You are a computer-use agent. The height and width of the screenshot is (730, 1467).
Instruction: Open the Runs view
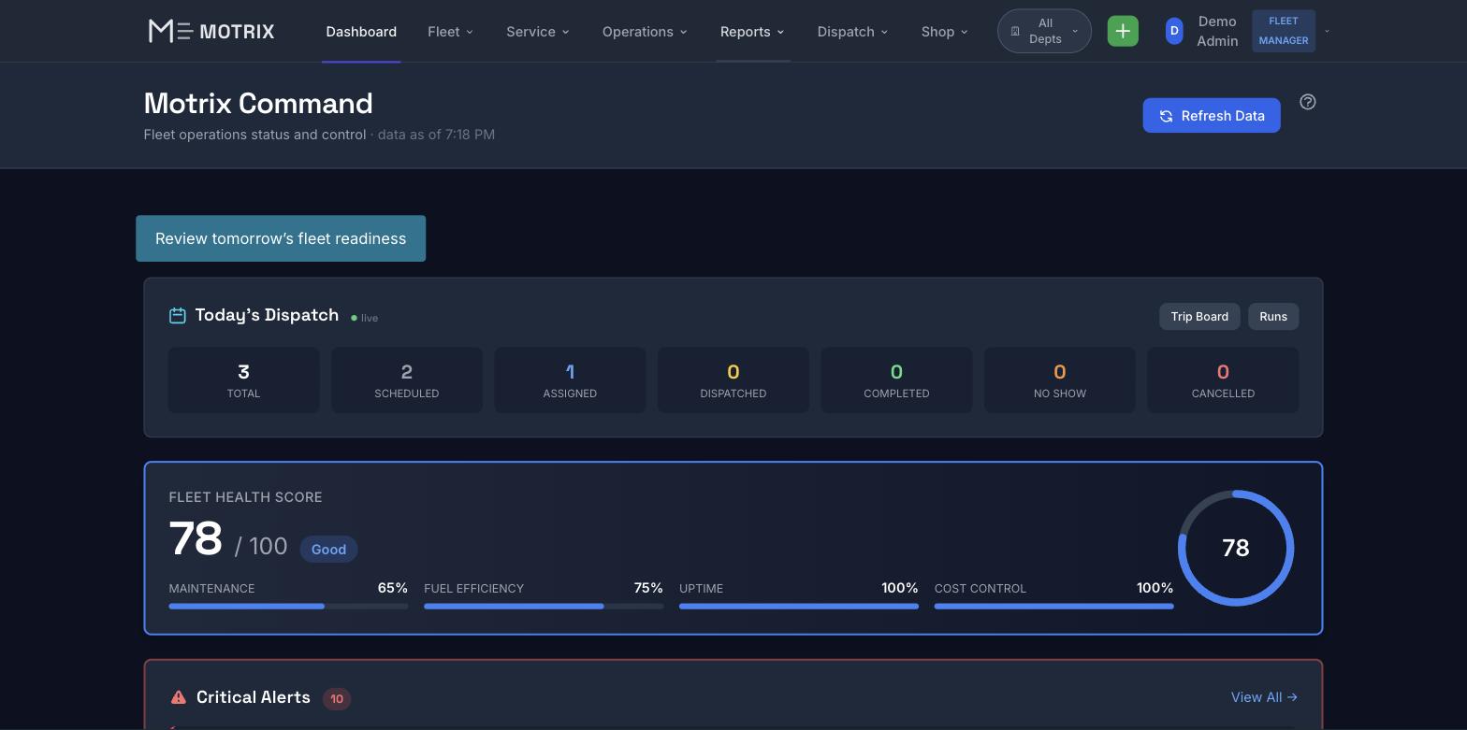(x=1273, y=316)
